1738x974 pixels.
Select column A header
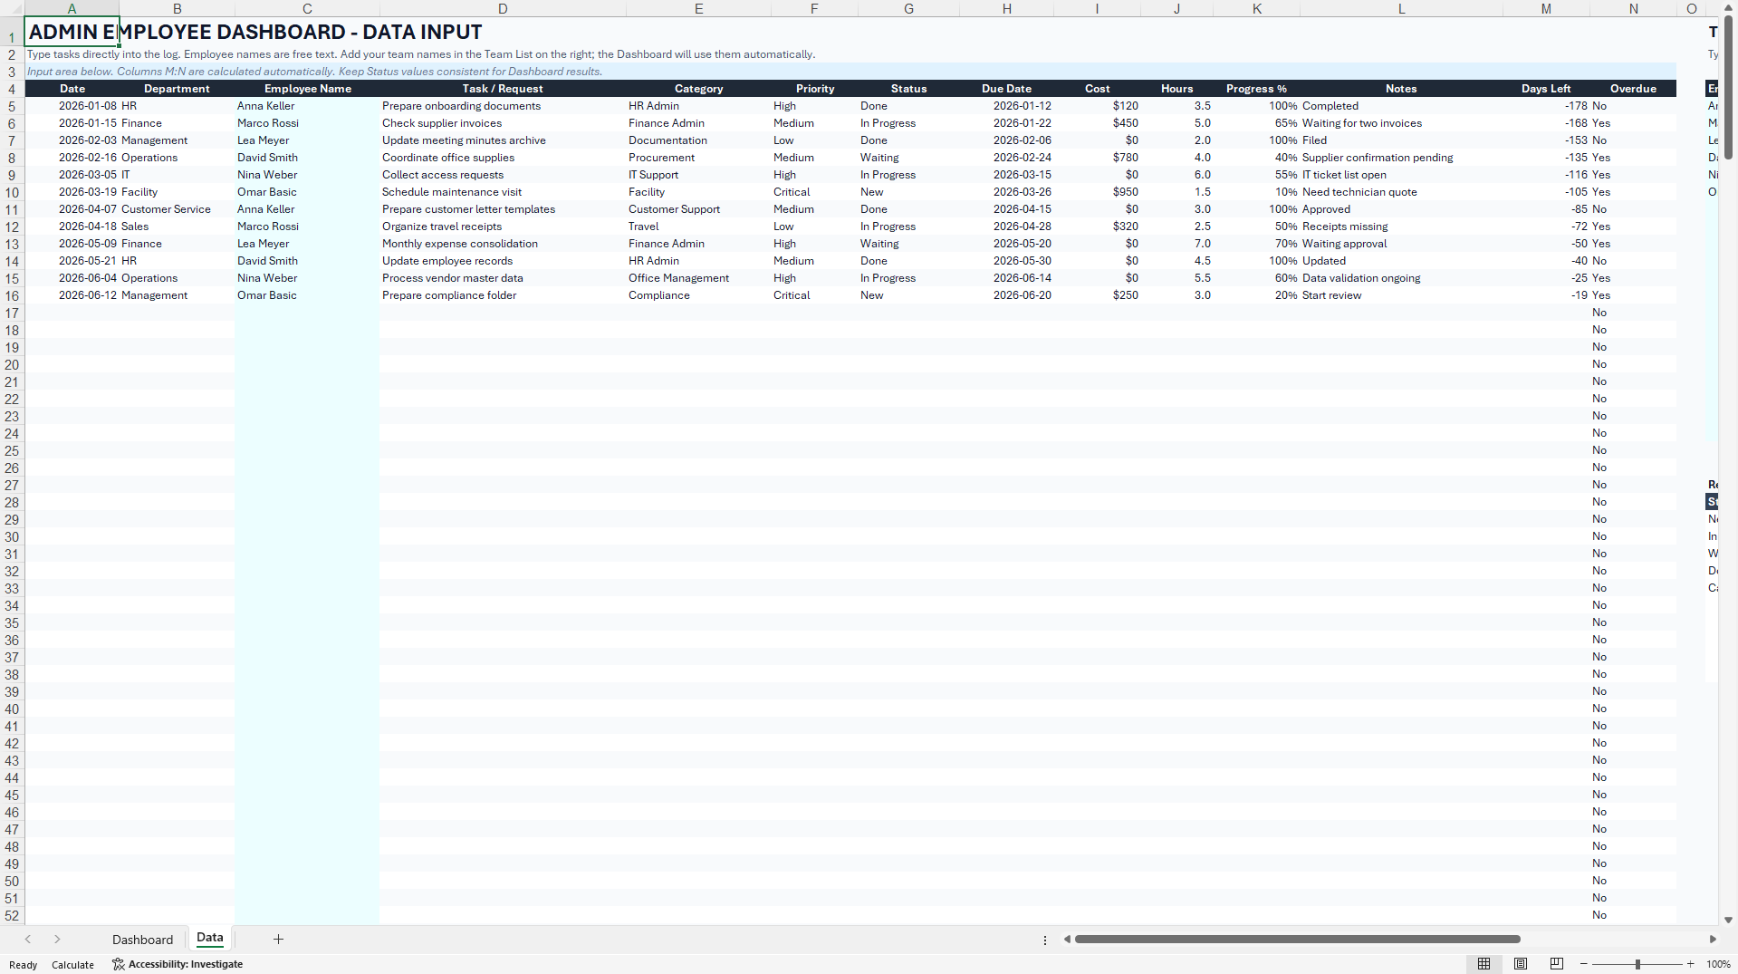click(x=72, y=8)
